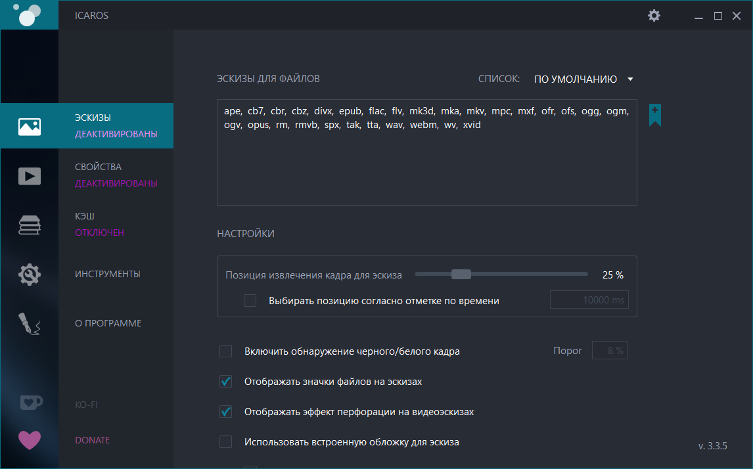Uncheck display file icons on thumbnails
Screen dimensions: 753x469
click(x=226, y=382)
